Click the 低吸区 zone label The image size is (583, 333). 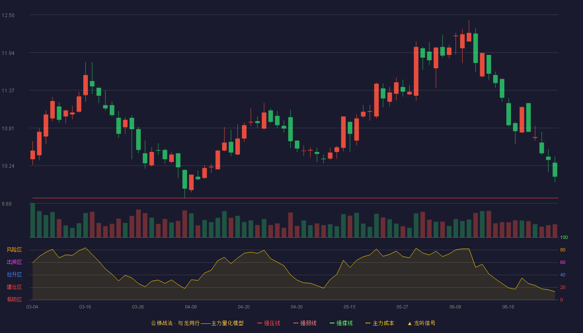tap(14, 300)
